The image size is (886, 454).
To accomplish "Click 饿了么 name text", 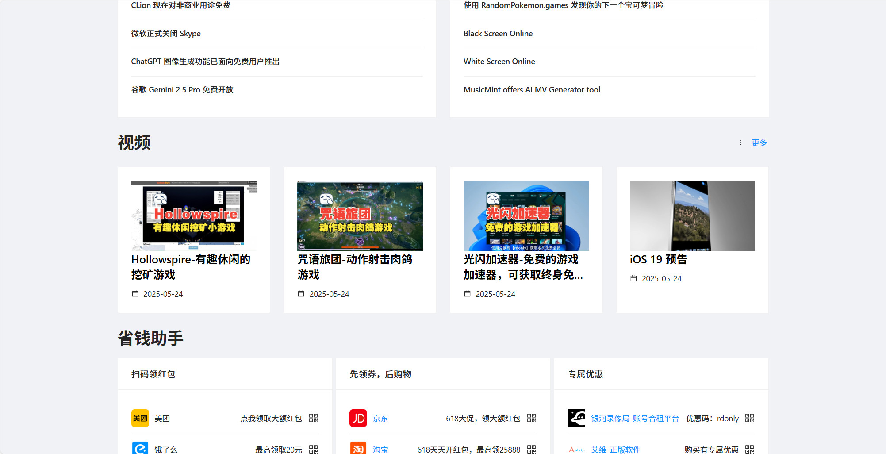I will pyautogui.click(x=166, y=450).
